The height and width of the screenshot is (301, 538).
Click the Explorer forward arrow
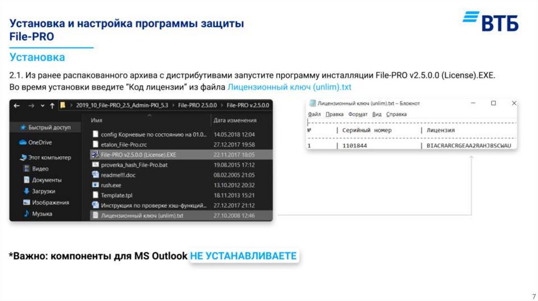pyautogui.click(x=31, y=105)
